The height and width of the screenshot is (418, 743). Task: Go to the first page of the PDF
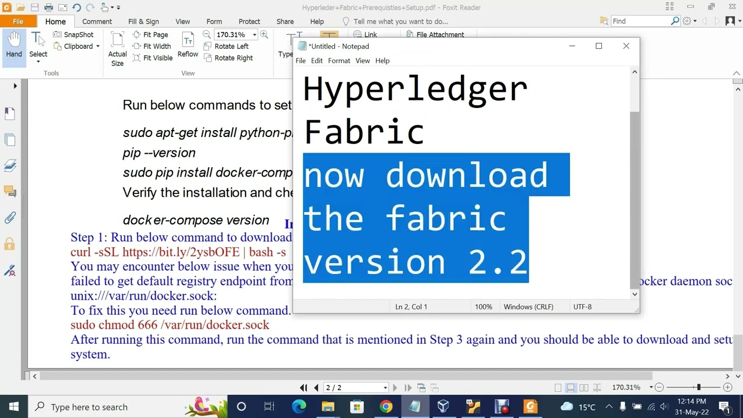point(304,387)
